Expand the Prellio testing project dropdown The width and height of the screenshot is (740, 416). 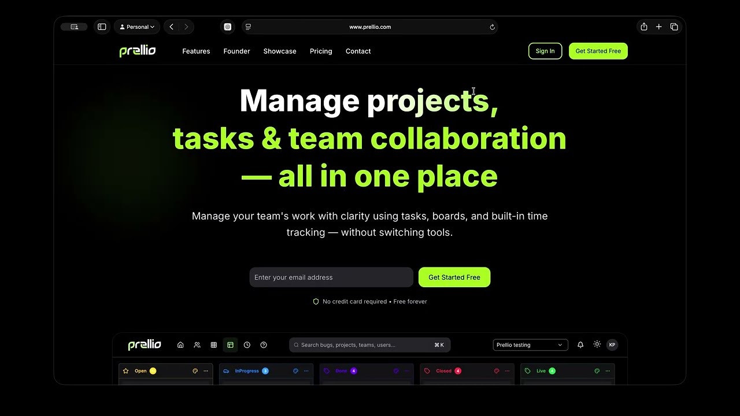(x=530, y=345)
